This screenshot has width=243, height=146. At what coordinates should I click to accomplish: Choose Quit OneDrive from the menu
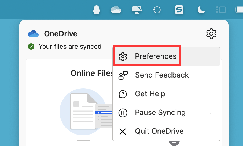(x=166, y=131)
